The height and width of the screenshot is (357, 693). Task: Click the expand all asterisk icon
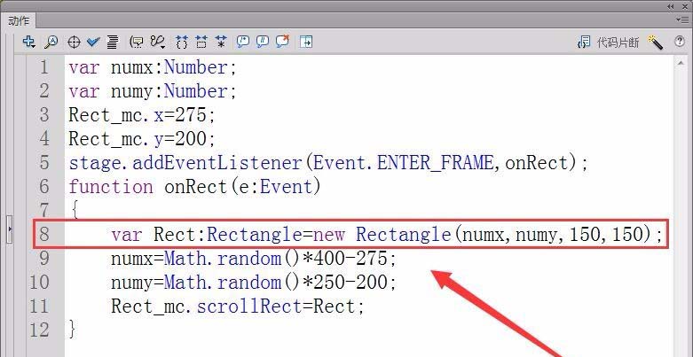pyautogui.click(x=221, y=42)
